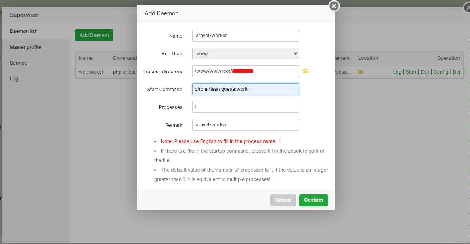The width and height of the screenshot is (470, 244).
Task: Cancel the Add Daemon dialog
Action: 283,200
